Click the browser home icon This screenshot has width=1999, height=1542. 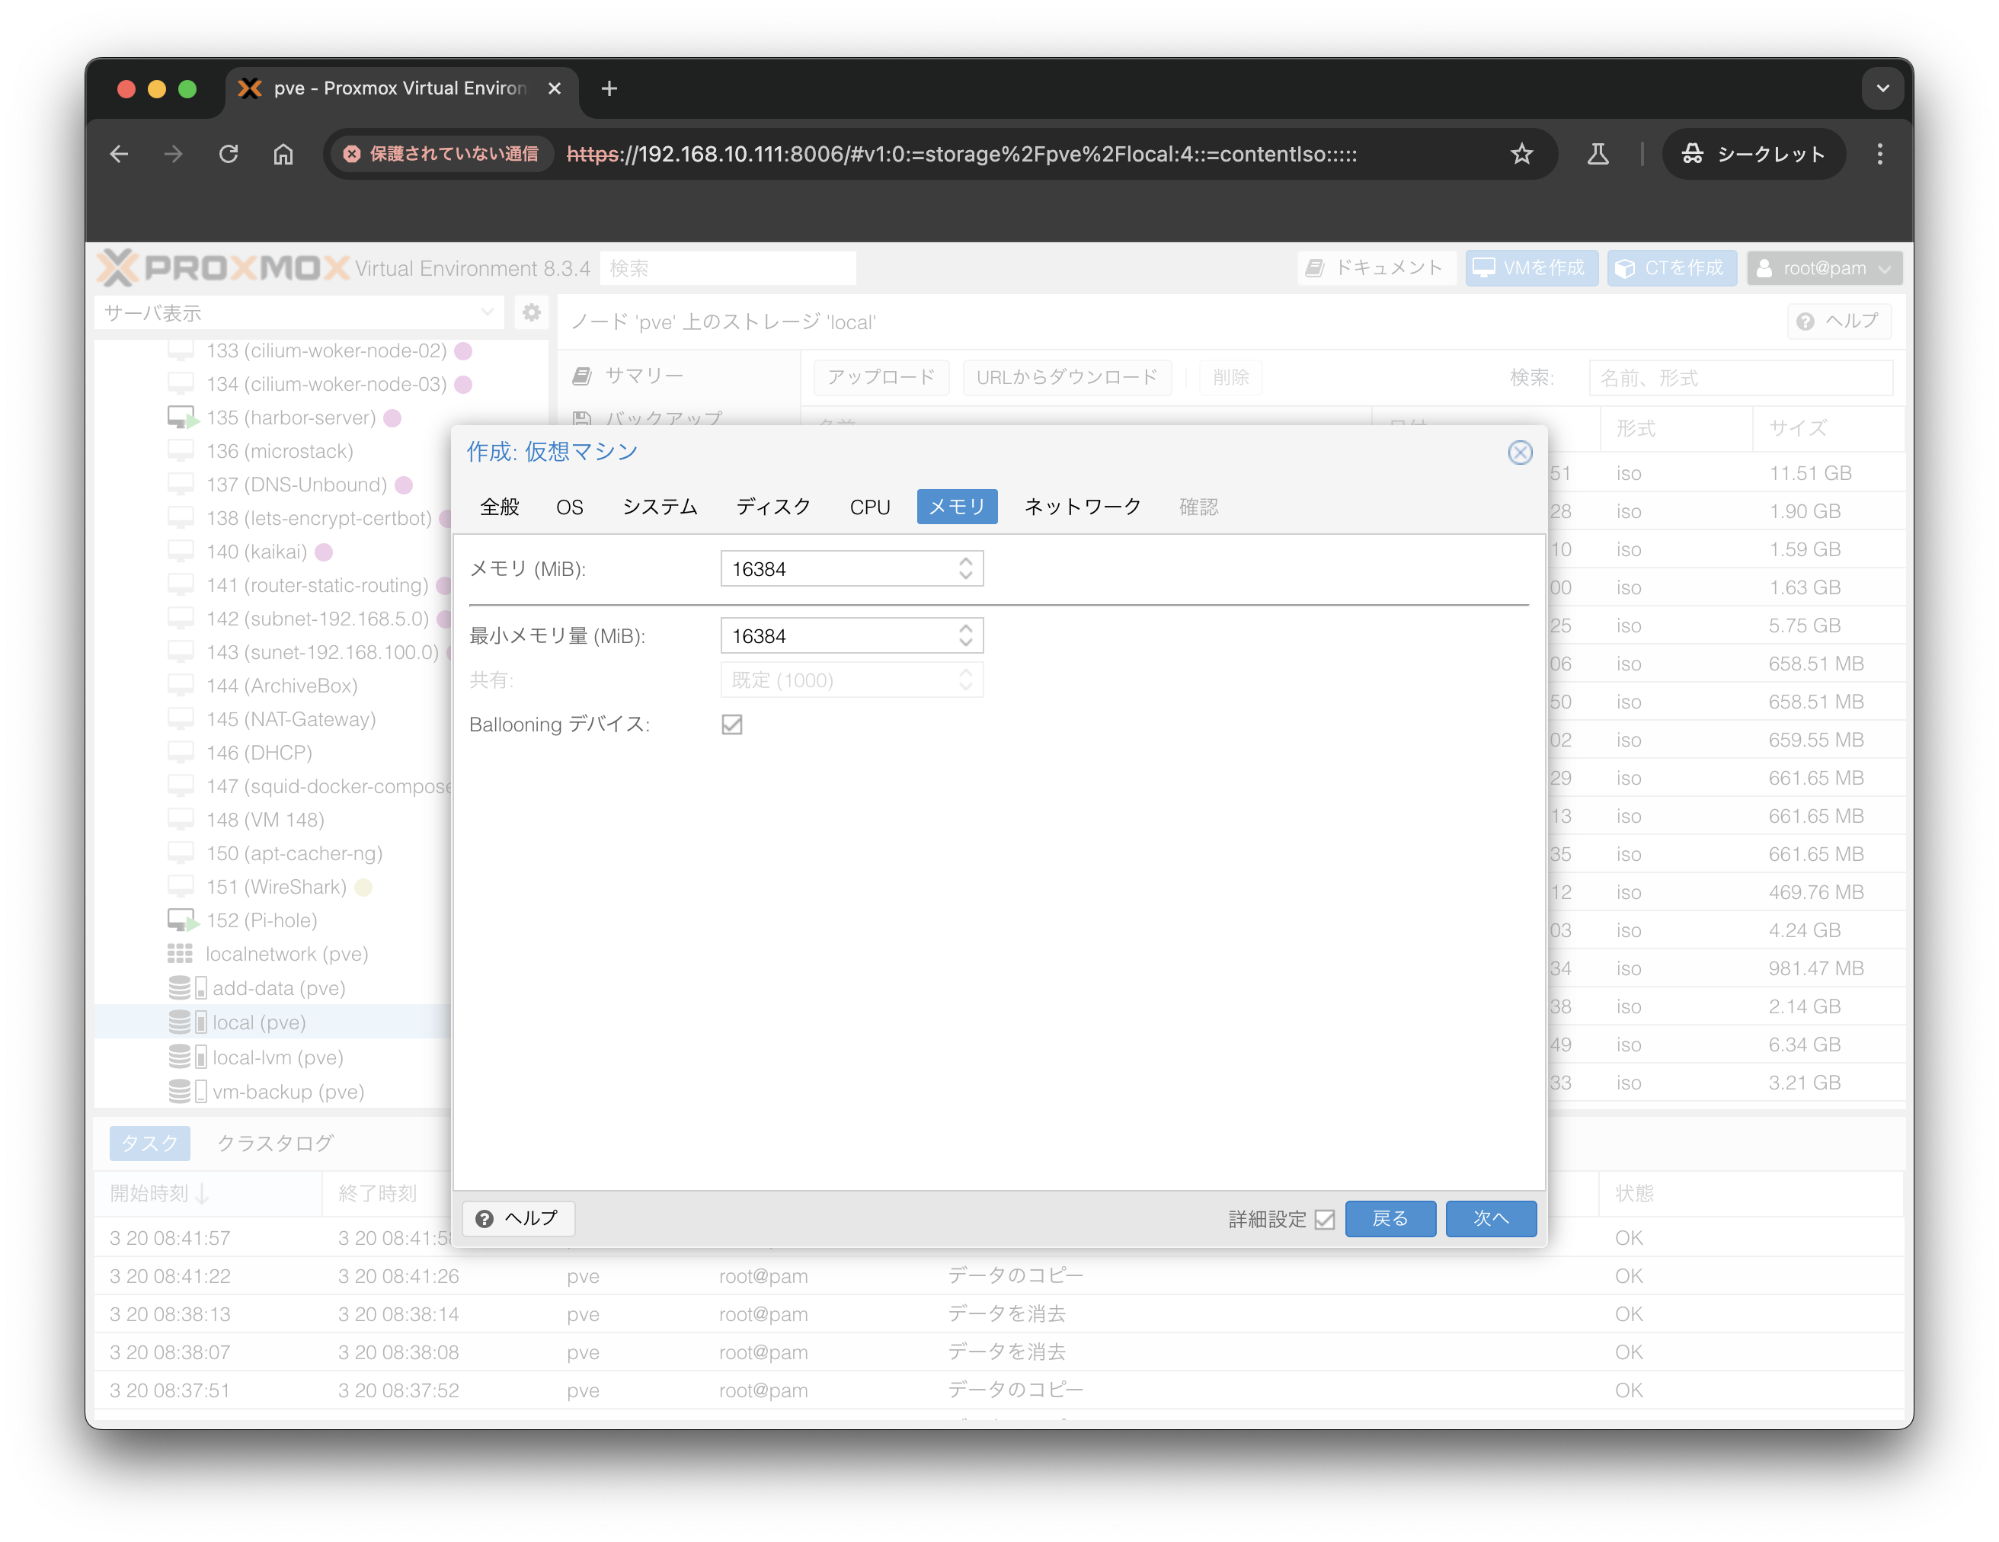pos(283,154)
